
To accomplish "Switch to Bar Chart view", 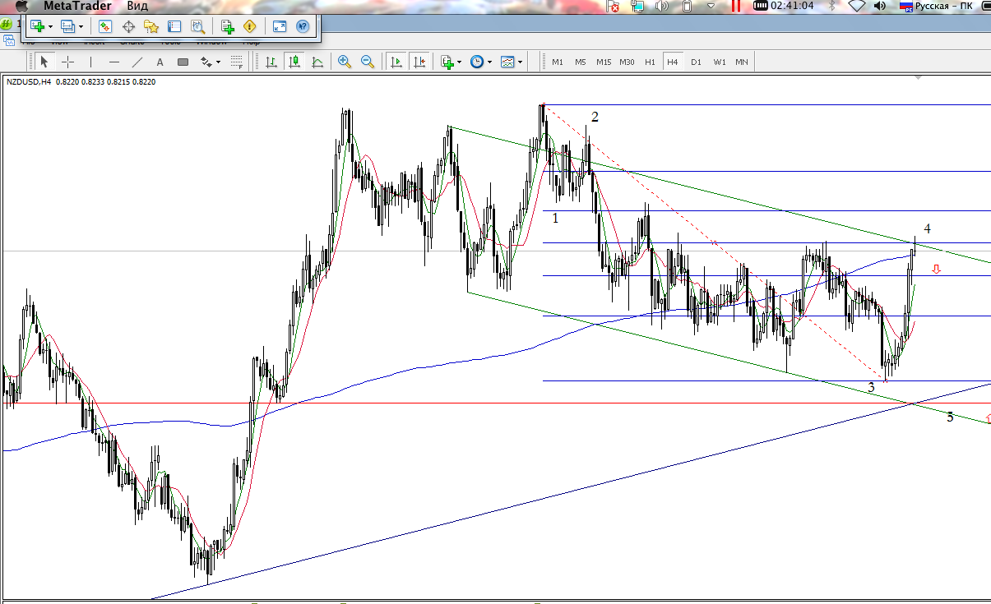I will [x=270, y=62].
